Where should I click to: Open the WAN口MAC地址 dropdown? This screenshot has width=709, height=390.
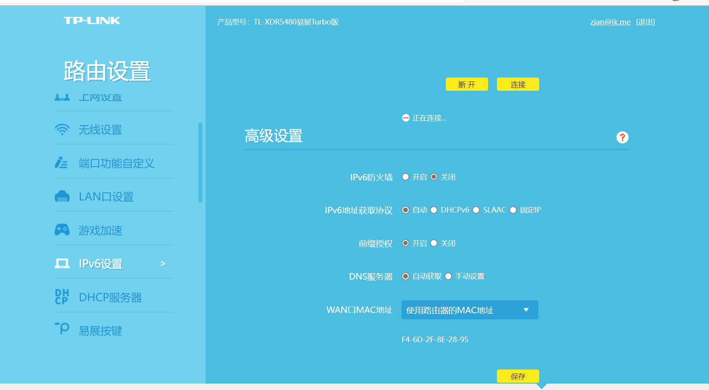pyautogui.click(x=470, y=310)
